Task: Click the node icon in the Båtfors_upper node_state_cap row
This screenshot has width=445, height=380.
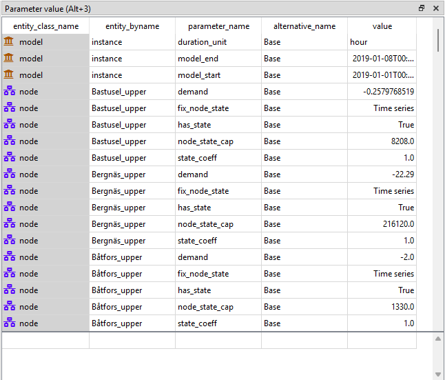Action: click(10, 306)
